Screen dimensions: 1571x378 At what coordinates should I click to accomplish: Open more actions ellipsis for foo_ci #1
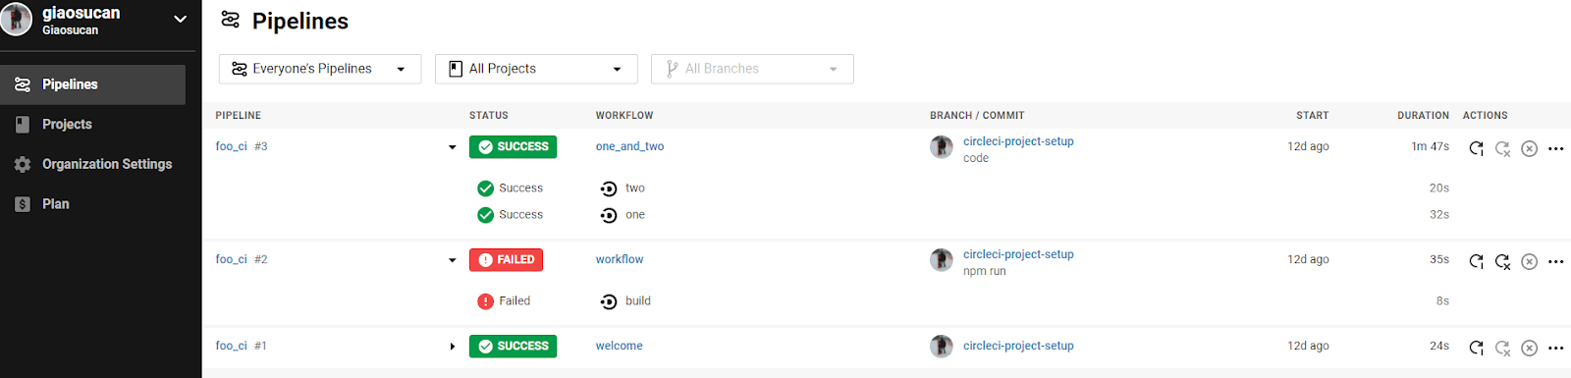[x=1555, y=348]
